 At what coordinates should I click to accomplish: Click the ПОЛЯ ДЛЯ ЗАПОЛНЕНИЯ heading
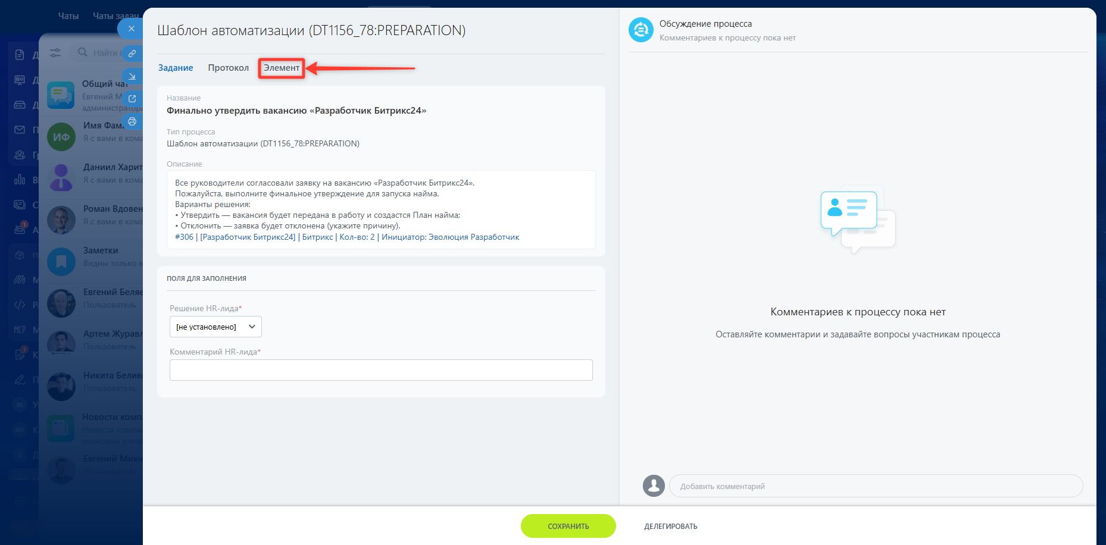[x=207, y=278]
